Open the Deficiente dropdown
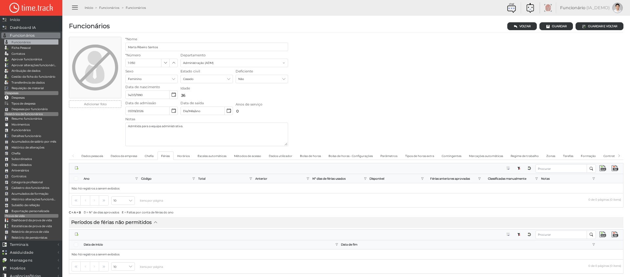This screenshot has height=277, width=630. pyautogui.click(x=262, y=79)
